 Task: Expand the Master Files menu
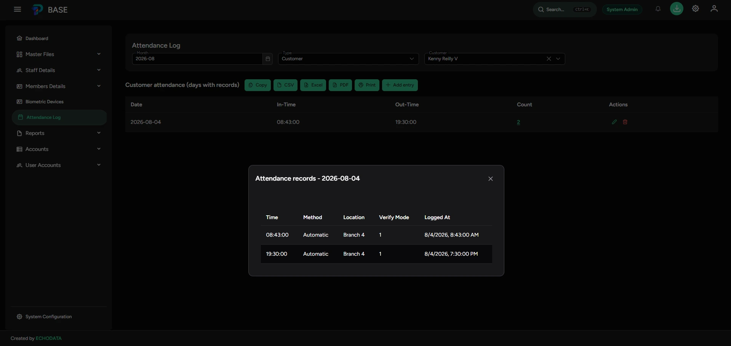point(59,54)
